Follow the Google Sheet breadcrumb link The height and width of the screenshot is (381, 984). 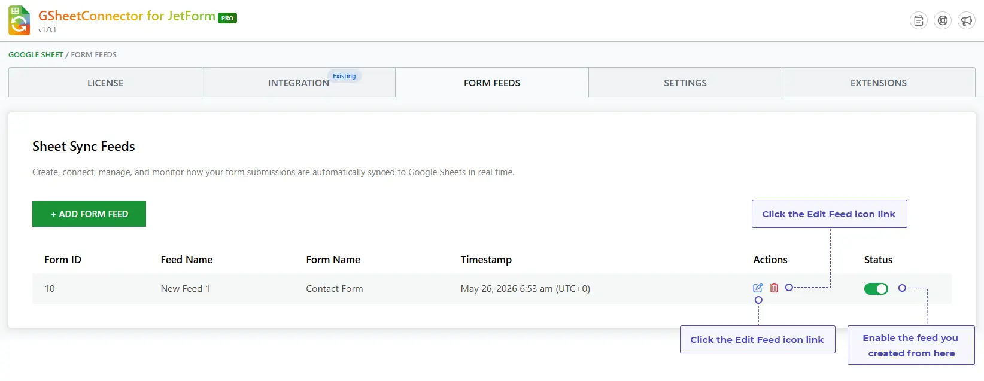(x=36, y=54)
